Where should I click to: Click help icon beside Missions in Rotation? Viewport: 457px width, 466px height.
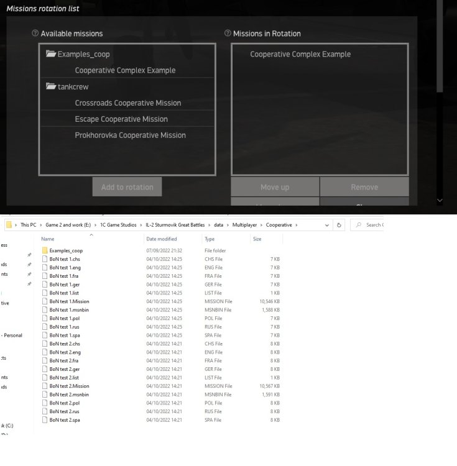tap(228, 34)
